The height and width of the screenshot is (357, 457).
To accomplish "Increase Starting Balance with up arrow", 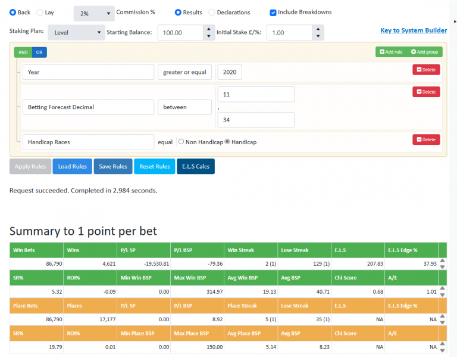I will (x=209, y=29).
